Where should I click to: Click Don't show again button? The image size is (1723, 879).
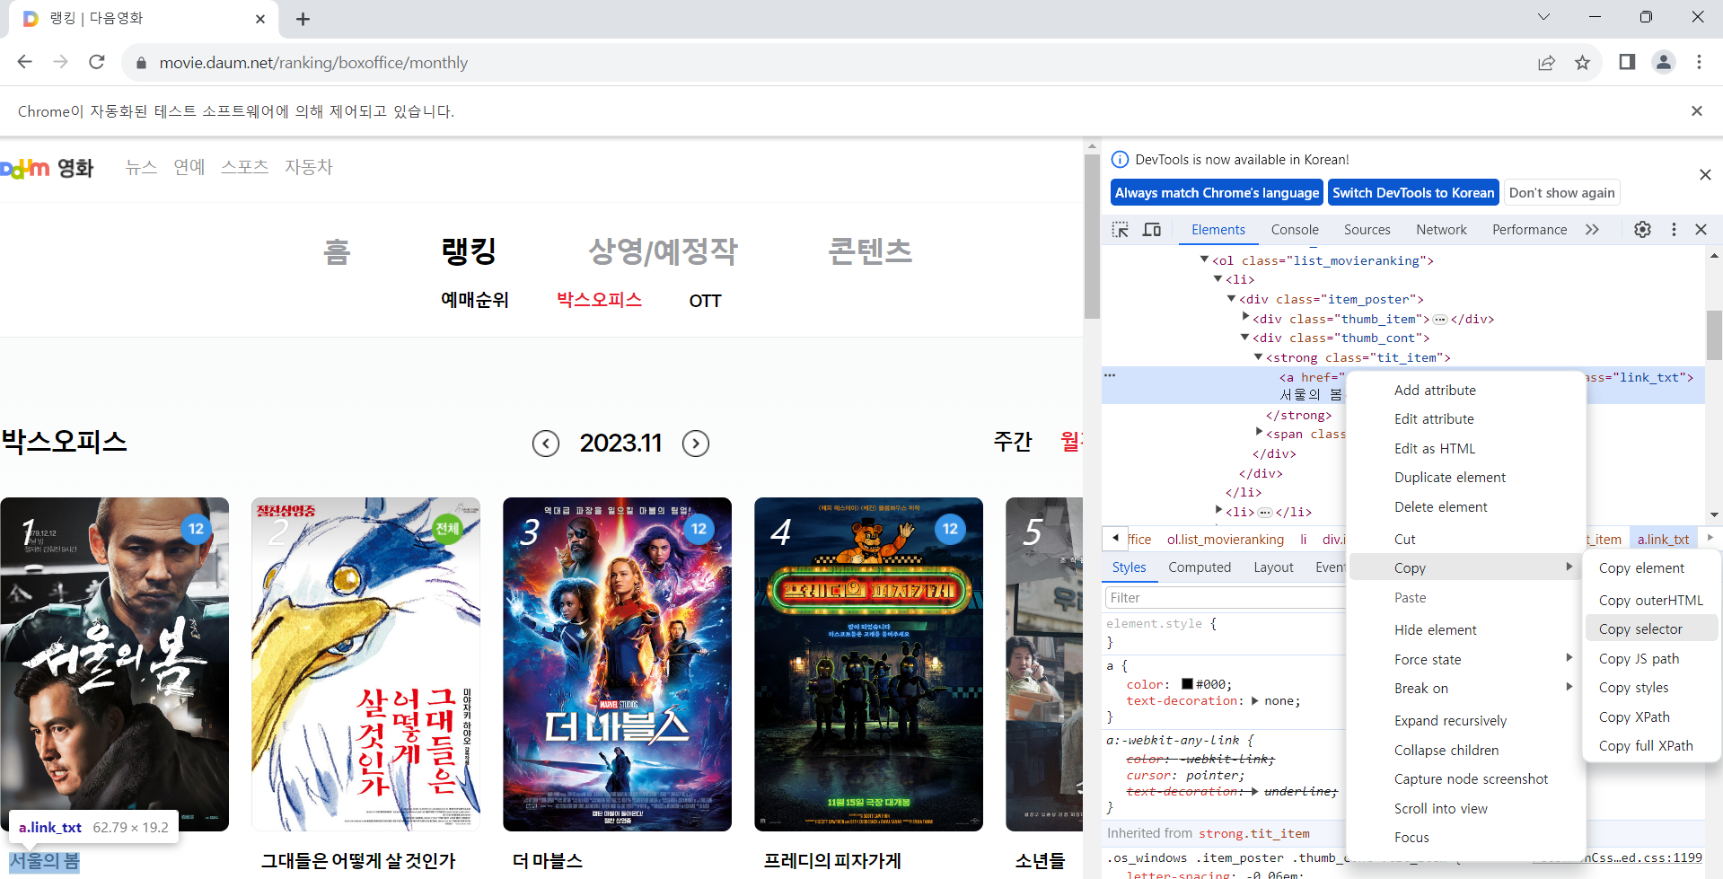click(x=1561, y=193)
